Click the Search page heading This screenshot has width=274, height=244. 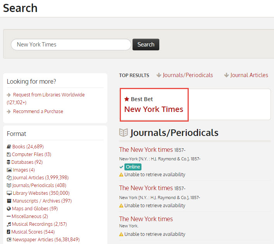pos(20,8)
